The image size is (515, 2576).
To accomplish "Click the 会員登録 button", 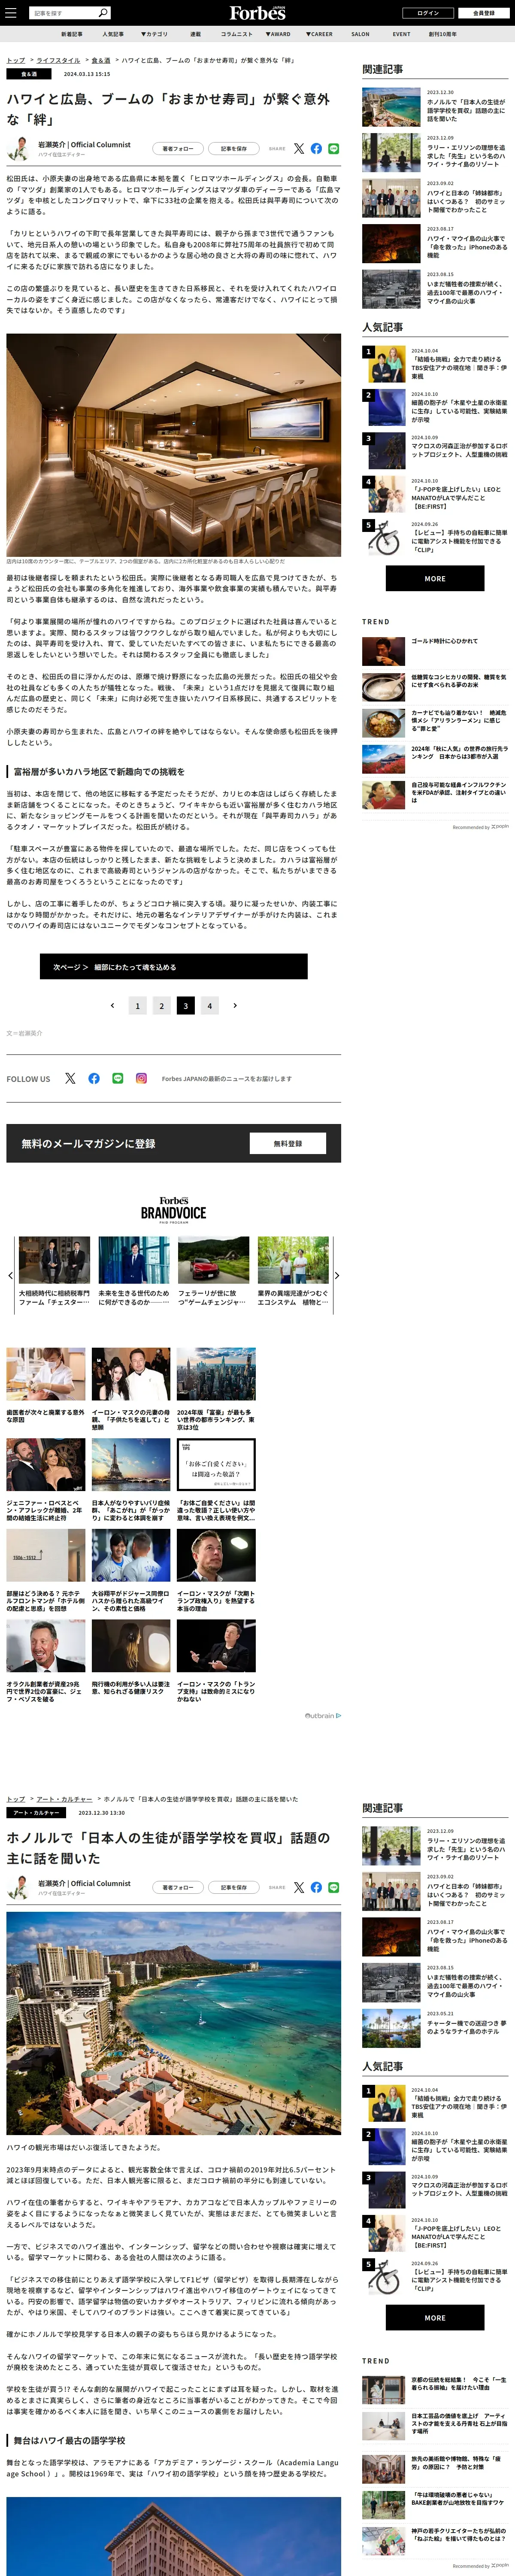I will [484, 13].
